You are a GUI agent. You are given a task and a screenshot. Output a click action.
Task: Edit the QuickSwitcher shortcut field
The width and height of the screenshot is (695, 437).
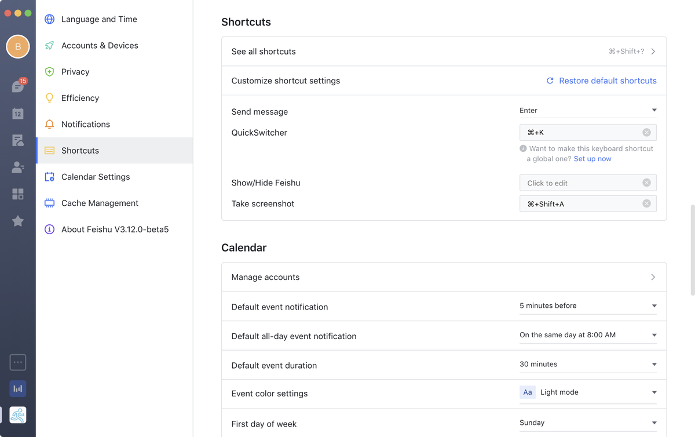click(x=588, y=133)
